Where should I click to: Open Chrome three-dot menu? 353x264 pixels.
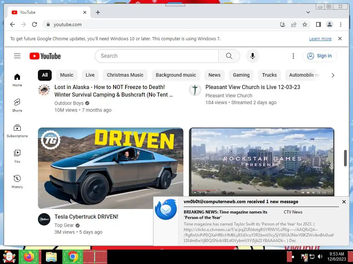(341, 24)
